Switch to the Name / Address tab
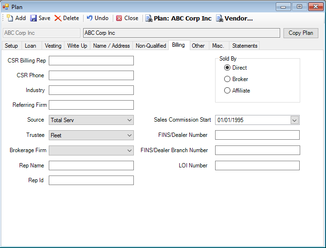The width and height of the screenshot is (326, 248). click(111, 46)
